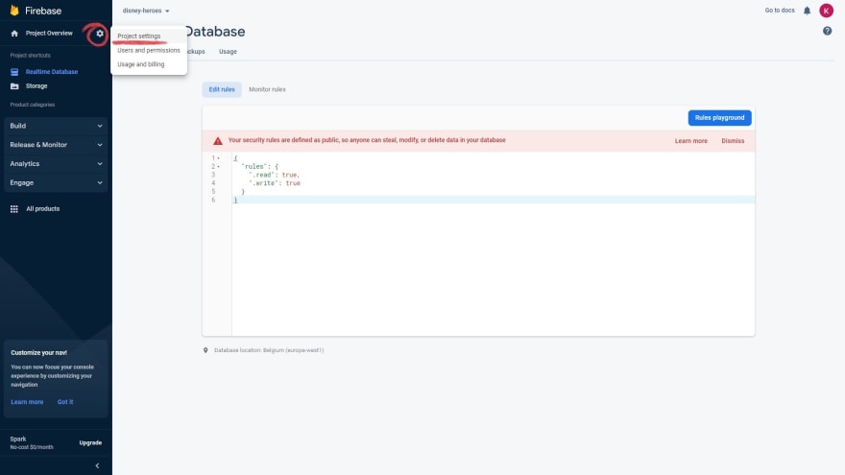845x475 pixels.
Task: Dismiss the security rules warning
Action: (x=733, y=141)
